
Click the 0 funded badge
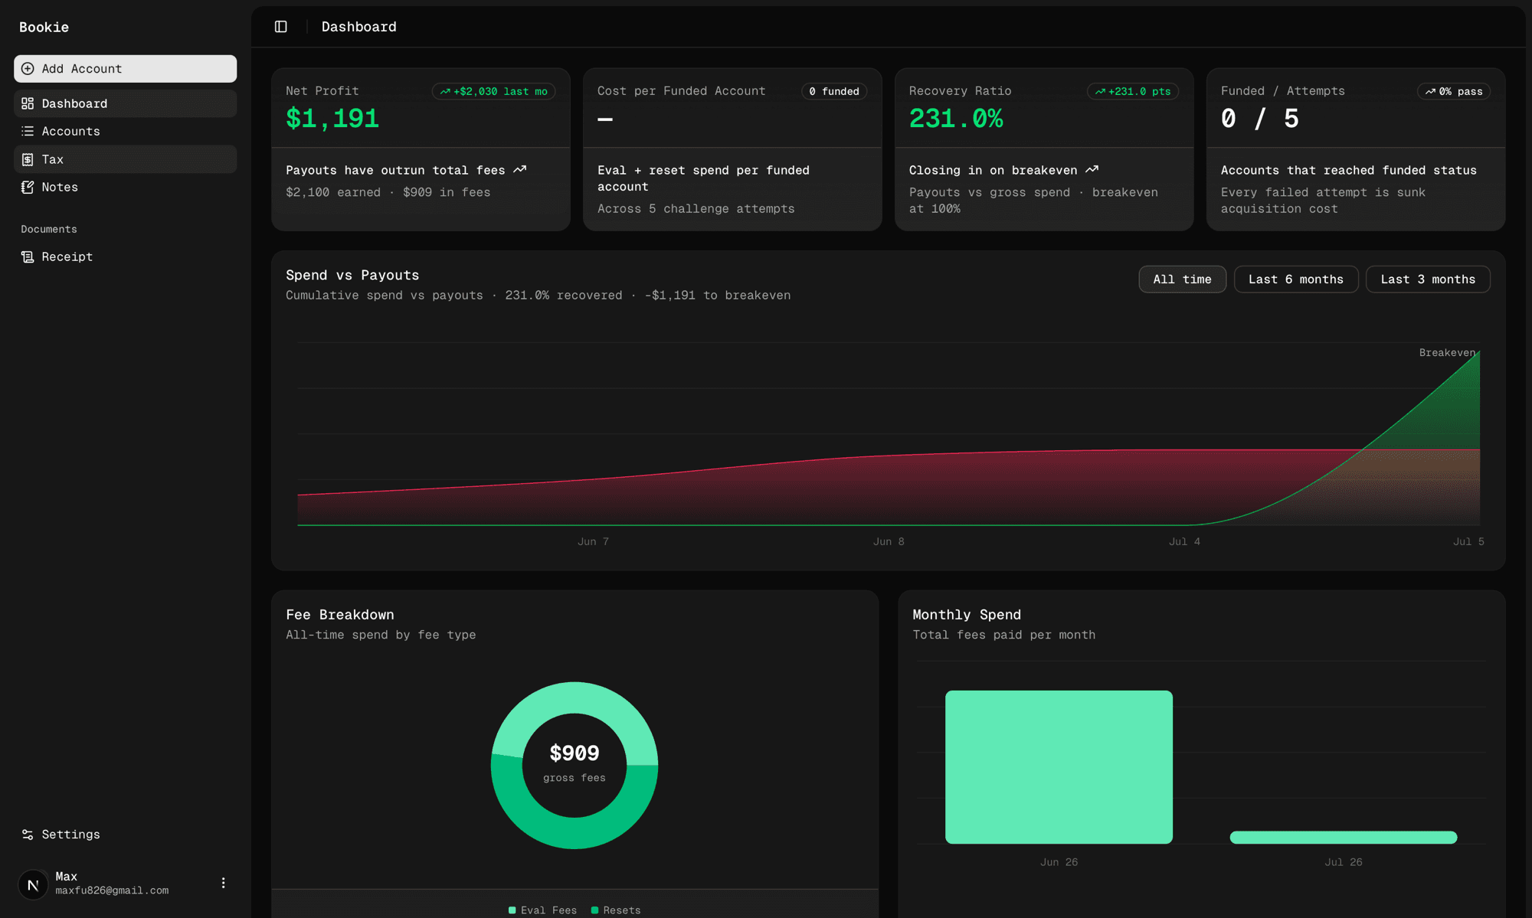(834, 91)
